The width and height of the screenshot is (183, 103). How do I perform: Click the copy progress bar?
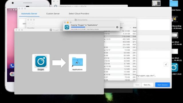click(x=93, y=27)
